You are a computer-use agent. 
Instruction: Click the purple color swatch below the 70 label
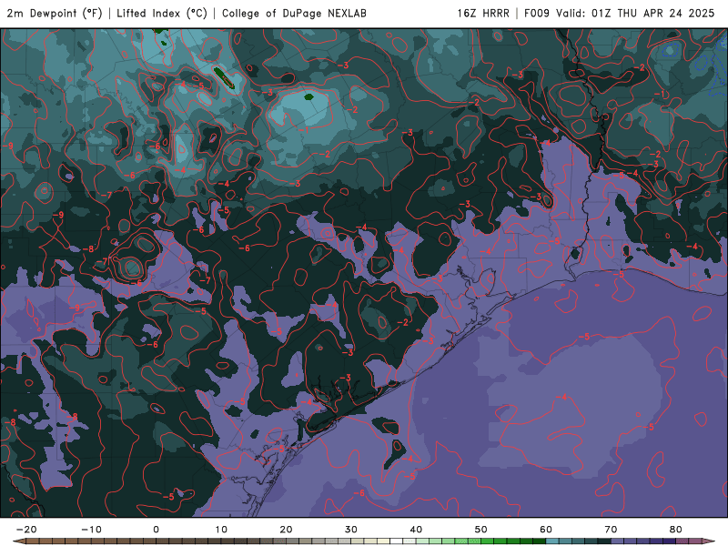[618, 541]
